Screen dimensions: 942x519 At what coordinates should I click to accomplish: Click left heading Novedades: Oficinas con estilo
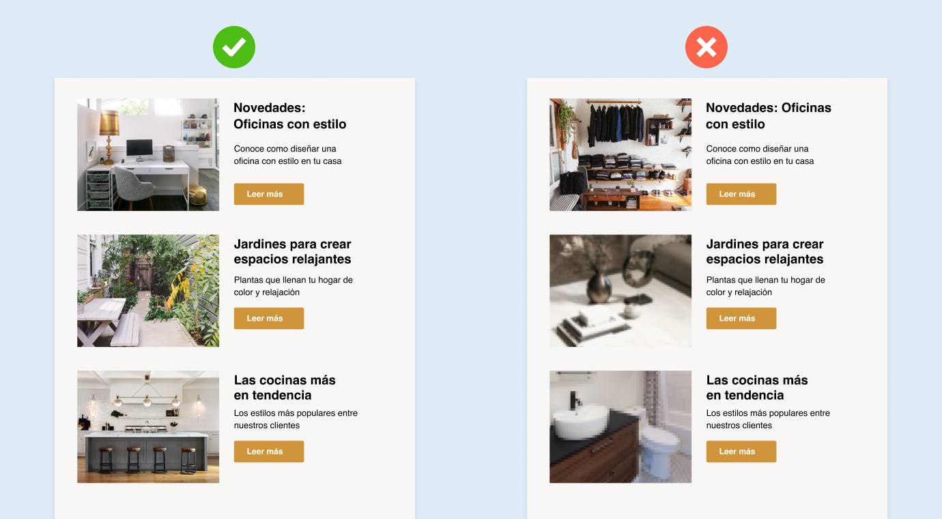click(x=290, y=116)
